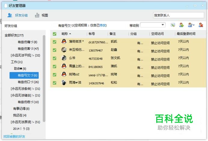
Task: Switch to the 视图 tab
Action: tap(41, 15)
